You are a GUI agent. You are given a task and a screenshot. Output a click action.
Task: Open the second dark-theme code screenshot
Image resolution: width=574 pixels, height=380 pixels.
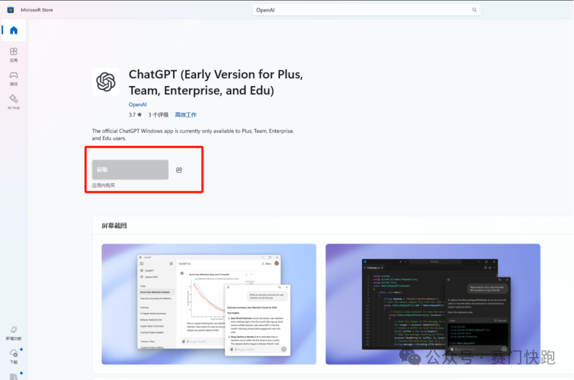coord(433,304)
